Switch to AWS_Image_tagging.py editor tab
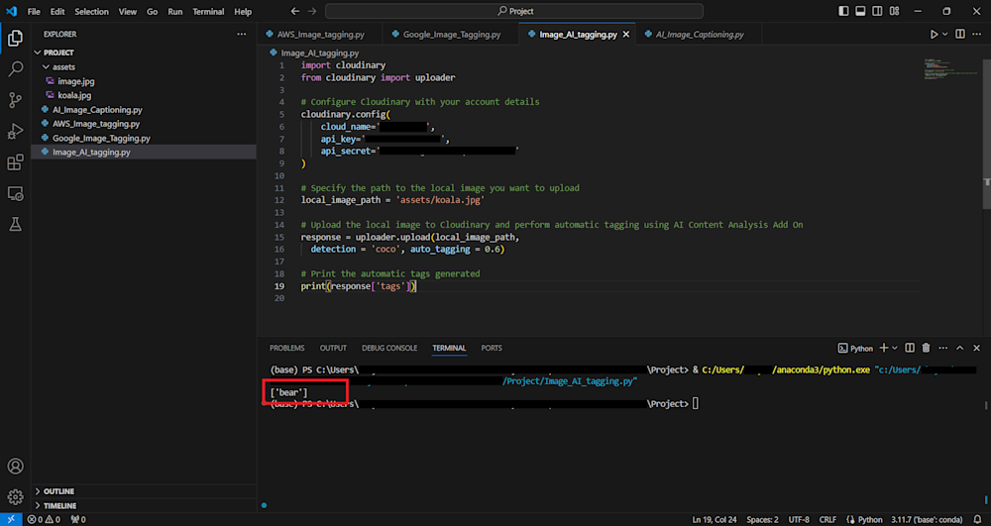 pos(320,35)
